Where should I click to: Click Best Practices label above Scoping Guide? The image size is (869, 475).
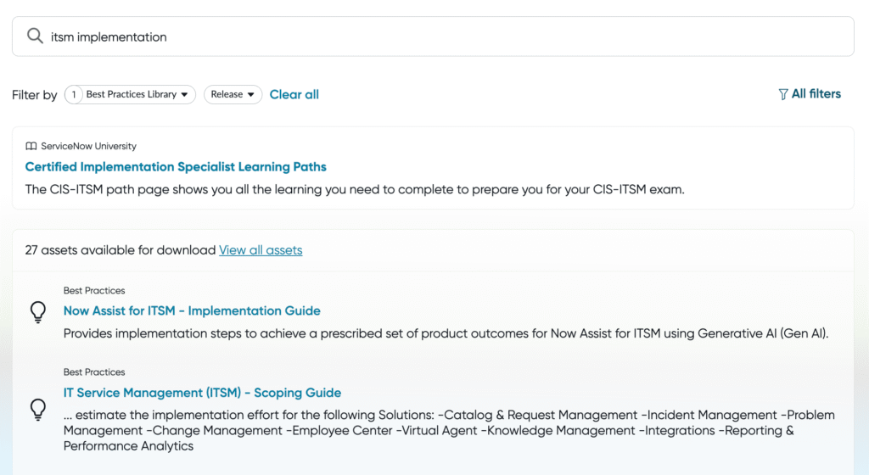94,372
